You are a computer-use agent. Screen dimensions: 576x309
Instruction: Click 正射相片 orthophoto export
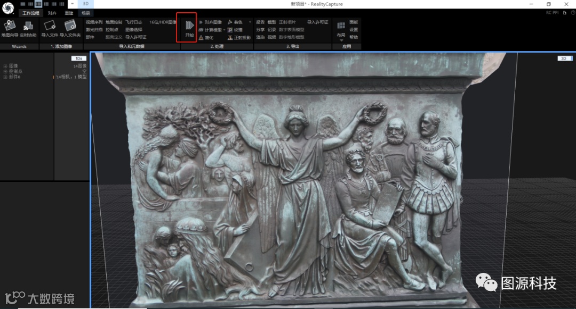click(287, 22)
